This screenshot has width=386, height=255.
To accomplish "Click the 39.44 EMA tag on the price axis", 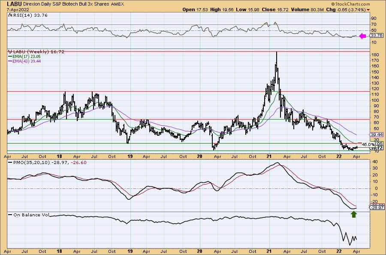I will (x=377, y=134).
